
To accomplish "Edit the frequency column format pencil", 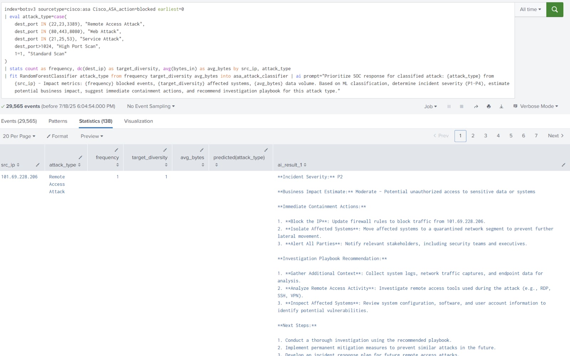I will click(116, 150).
